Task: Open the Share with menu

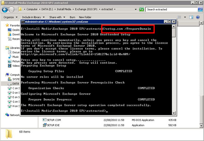Action: [57, 17]
